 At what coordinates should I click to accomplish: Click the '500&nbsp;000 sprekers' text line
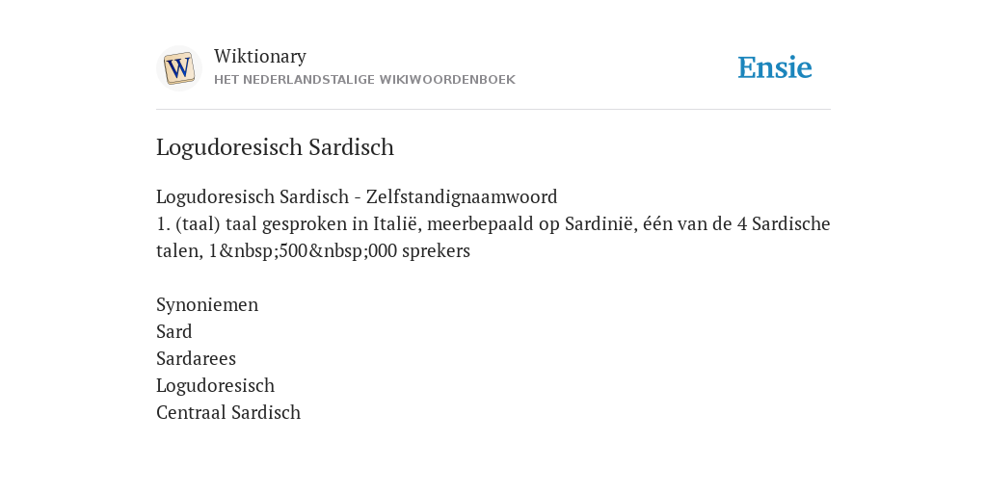(x=313, y=251)
